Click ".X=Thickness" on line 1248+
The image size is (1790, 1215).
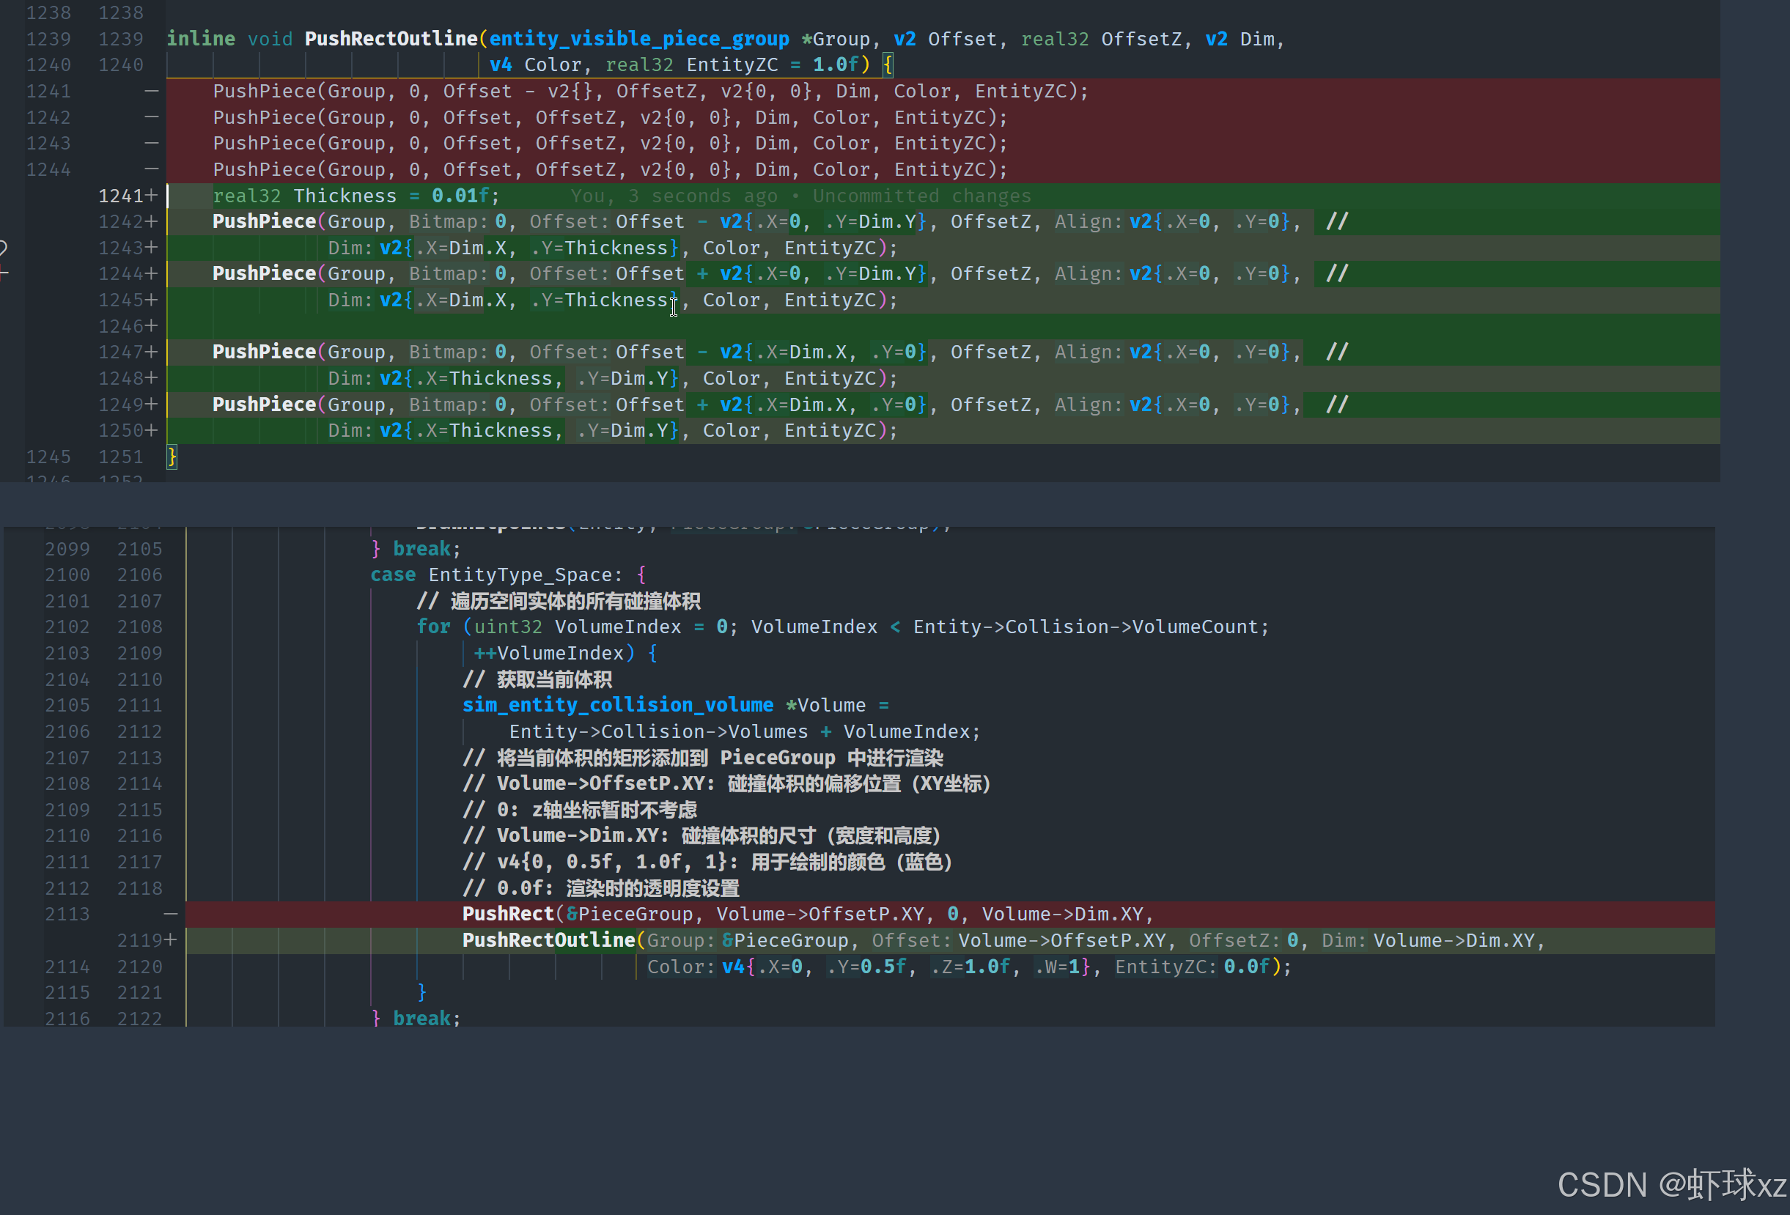(x=484, y=378)
